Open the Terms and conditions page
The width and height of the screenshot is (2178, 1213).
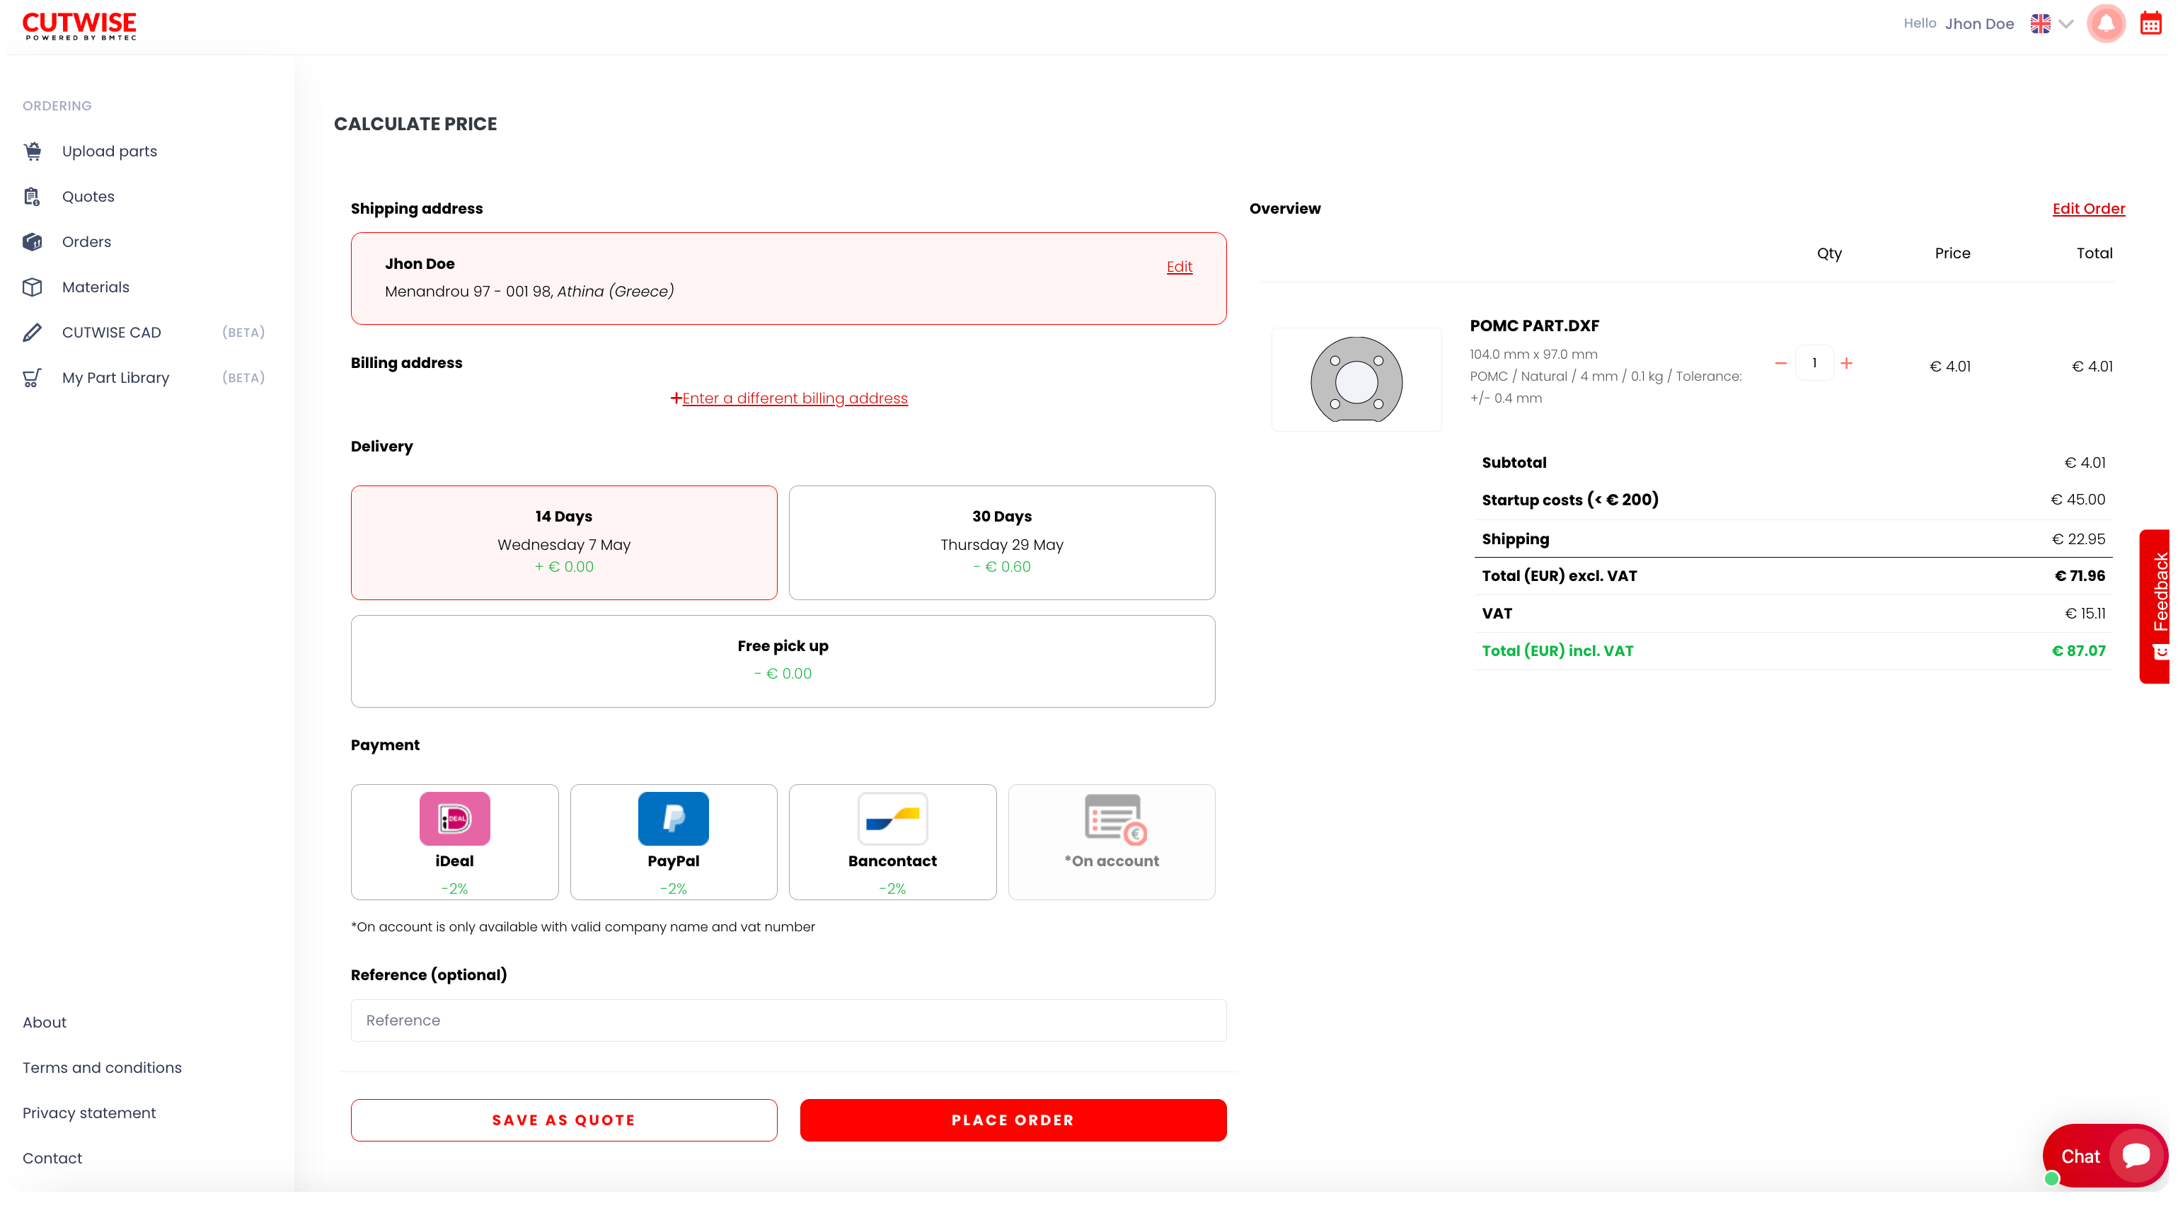tap(103, 1067)
